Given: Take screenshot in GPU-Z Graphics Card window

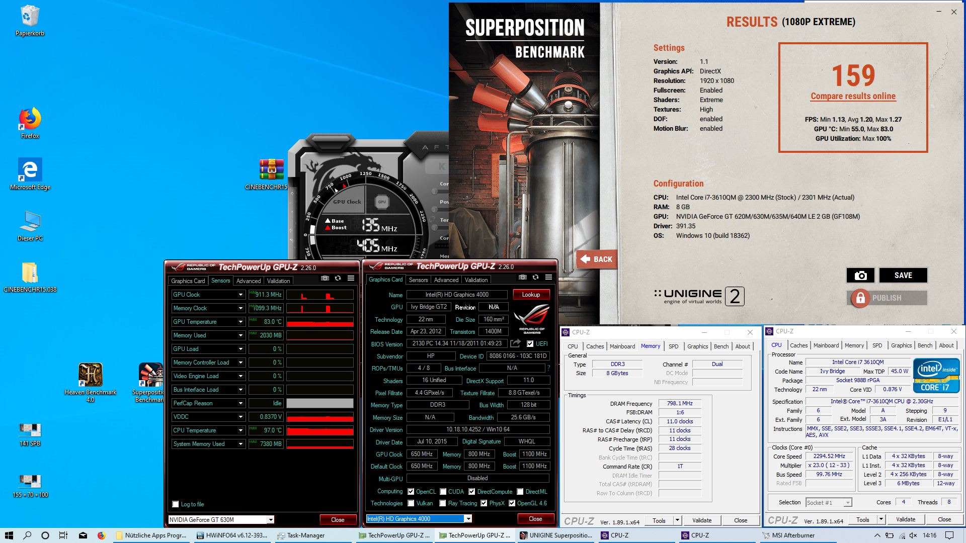Looking at the screenshot, I should (523, 277).
